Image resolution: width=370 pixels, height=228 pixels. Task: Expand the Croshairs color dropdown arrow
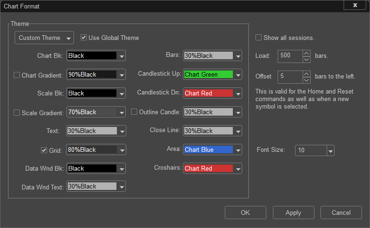point(238,169)
